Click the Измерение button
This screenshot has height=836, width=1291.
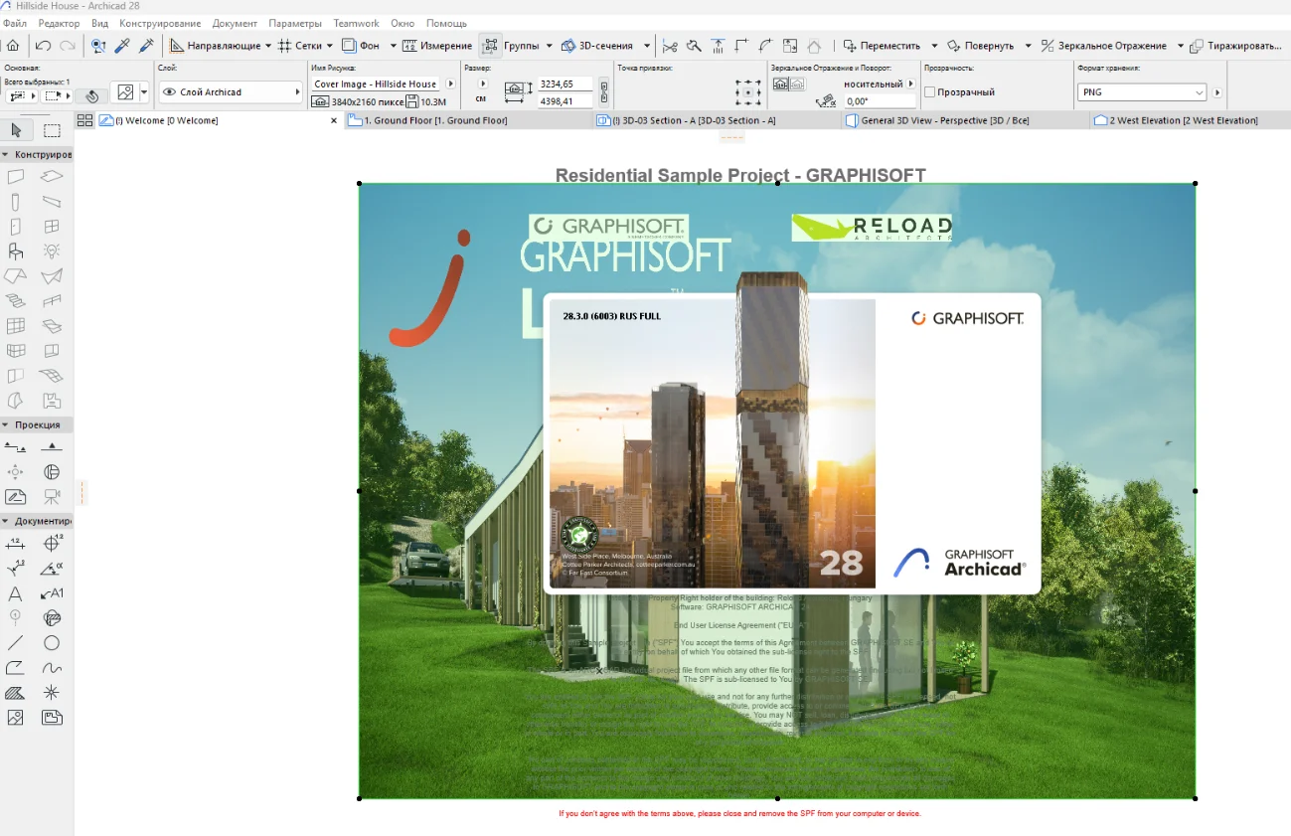click(x=437, y=46)
